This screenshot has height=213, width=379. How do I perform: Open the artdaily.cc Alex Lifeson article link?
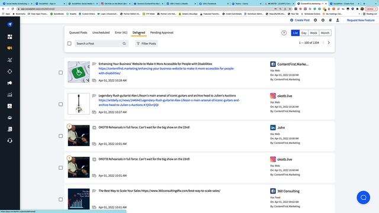pos(169,102)
